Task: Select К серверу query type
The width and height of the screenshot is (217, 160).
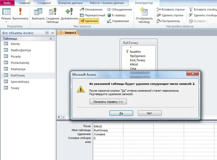Action: tap(116, 15)
